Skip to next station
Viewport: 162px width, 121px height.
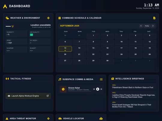[101, 89]
